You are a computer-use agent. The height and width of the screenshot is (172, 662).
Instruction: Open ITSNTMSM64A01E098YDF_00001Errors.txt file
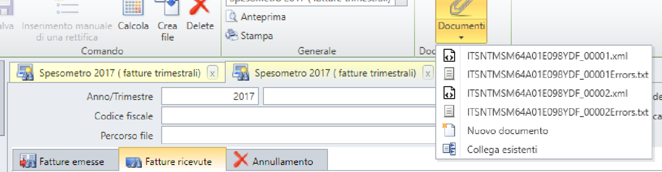(x=544, y=74)
